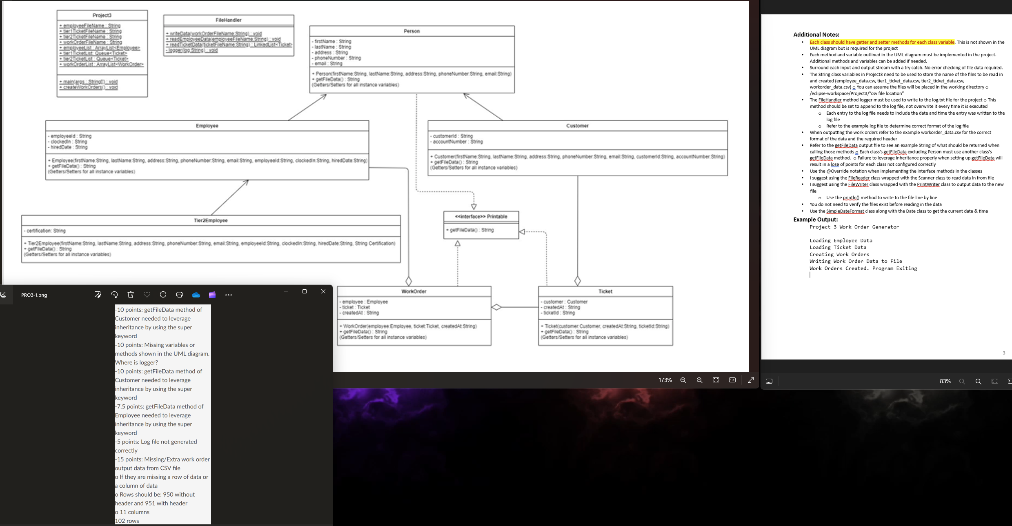The height and width of the screenshot is (526, 1012).
Task: Open the image in Clipchamp
Action: pyautogui.click(x=212, y=295)
